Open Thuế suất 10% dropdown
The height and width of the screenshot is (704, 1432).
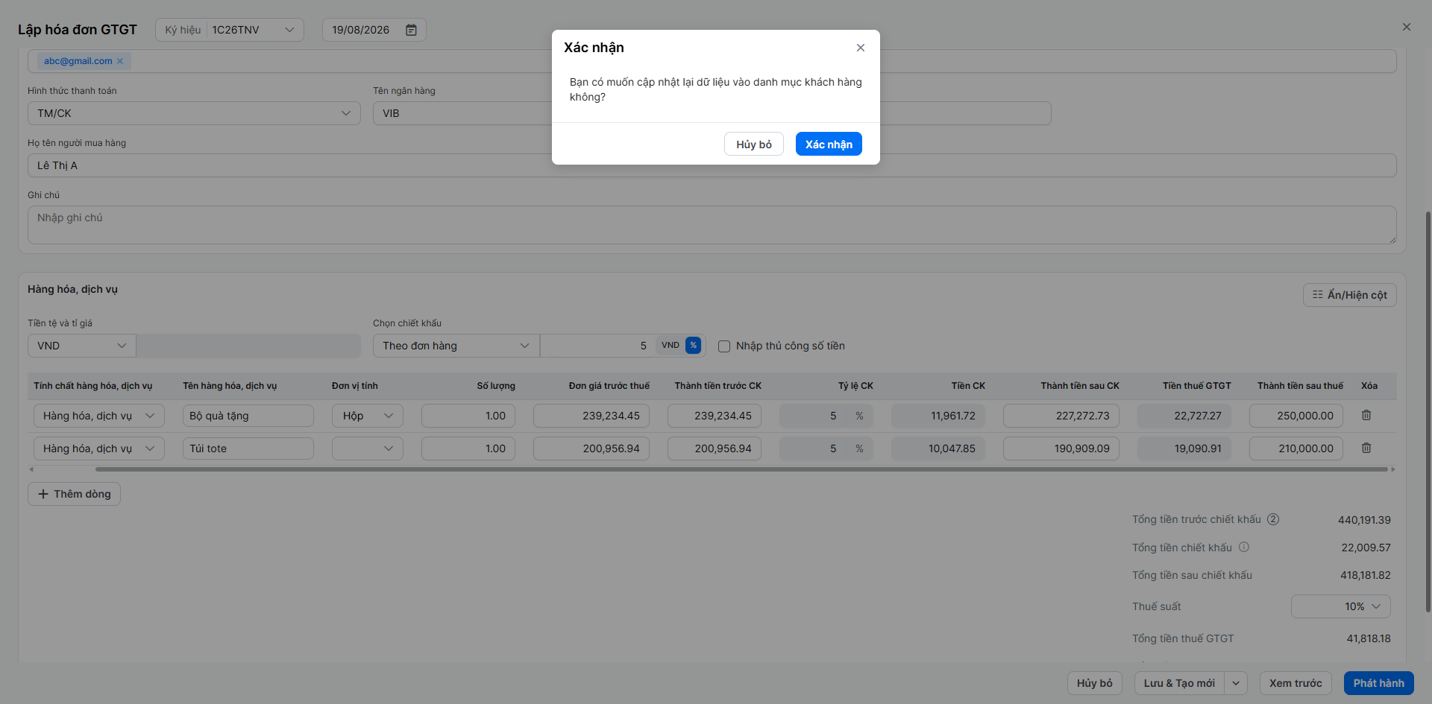1340,606
